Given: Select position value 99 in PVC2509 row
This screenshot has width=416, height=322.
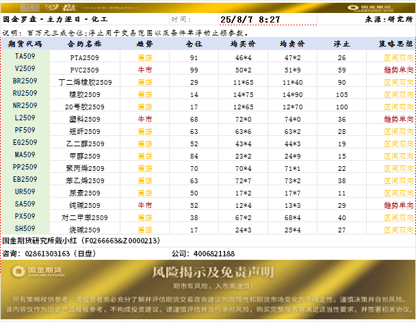Looking at the screenshot, I should pos(194,70).
